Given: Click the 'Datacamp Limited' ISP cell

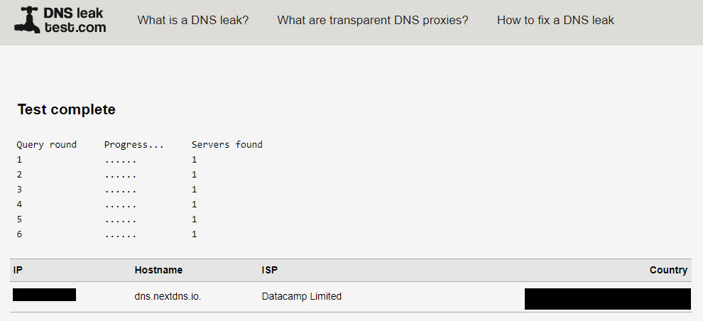Looking at the screenshot, I should 302,296.
